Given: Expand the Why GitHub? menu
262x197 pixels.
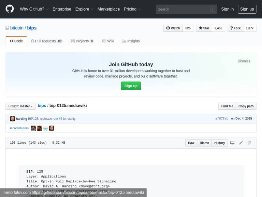Looking at the screenshot, I should 34,9.
